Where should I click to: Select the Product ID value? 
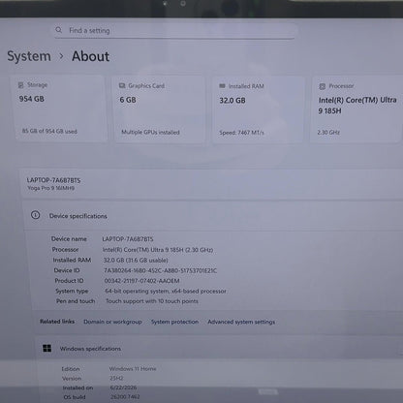pos(141,281)
